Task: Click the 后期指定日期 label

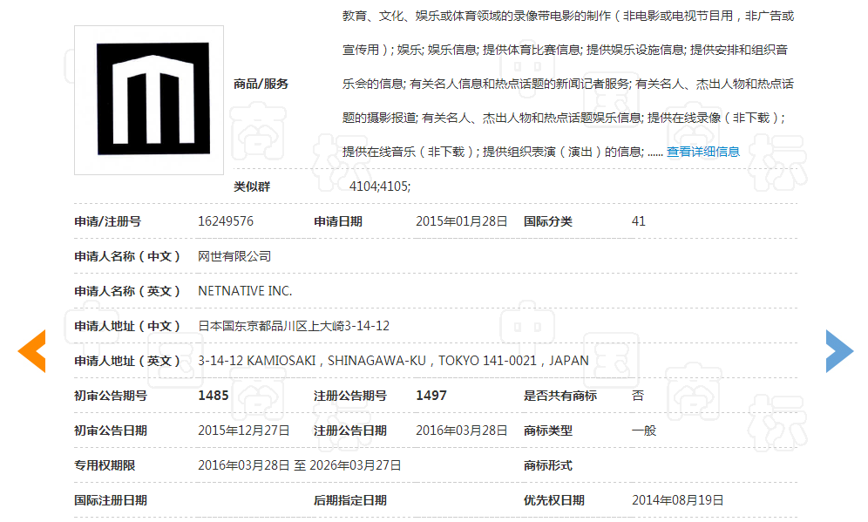Action: coord(350,500)
